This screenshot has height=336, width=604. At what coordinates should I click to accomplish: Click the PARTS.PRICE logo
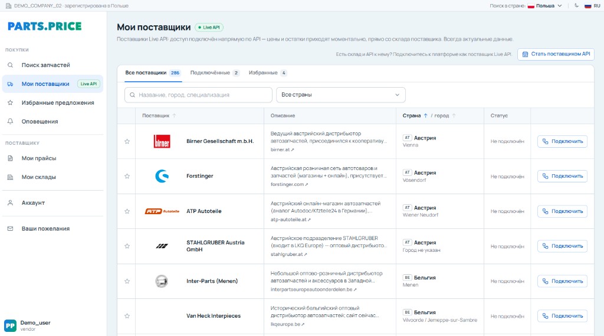click(45, 26)
